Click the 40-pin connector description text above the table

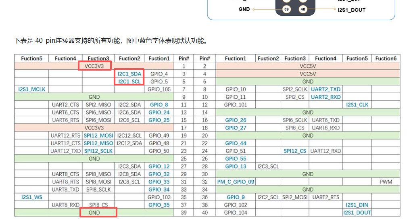111,41
